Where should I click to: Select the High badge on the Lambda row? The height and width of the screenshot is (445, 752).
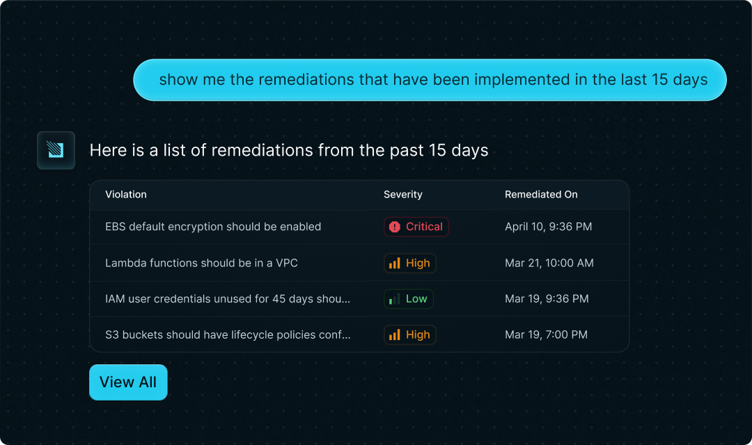click(x=409, y=263)
